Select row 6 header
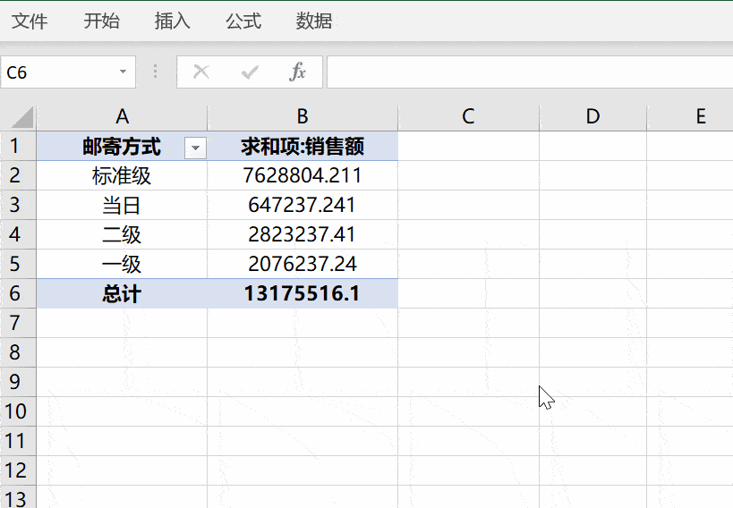Viewport: 733px width, 508px height. coord(18,293)
